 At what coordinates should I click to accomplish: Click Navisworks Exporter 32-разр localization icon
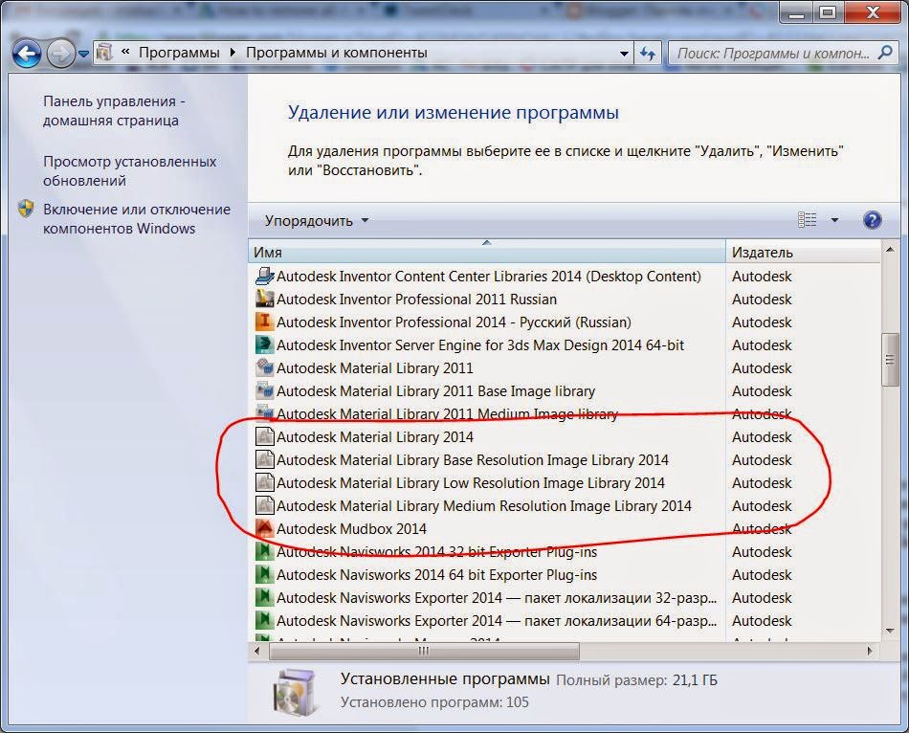264,597
